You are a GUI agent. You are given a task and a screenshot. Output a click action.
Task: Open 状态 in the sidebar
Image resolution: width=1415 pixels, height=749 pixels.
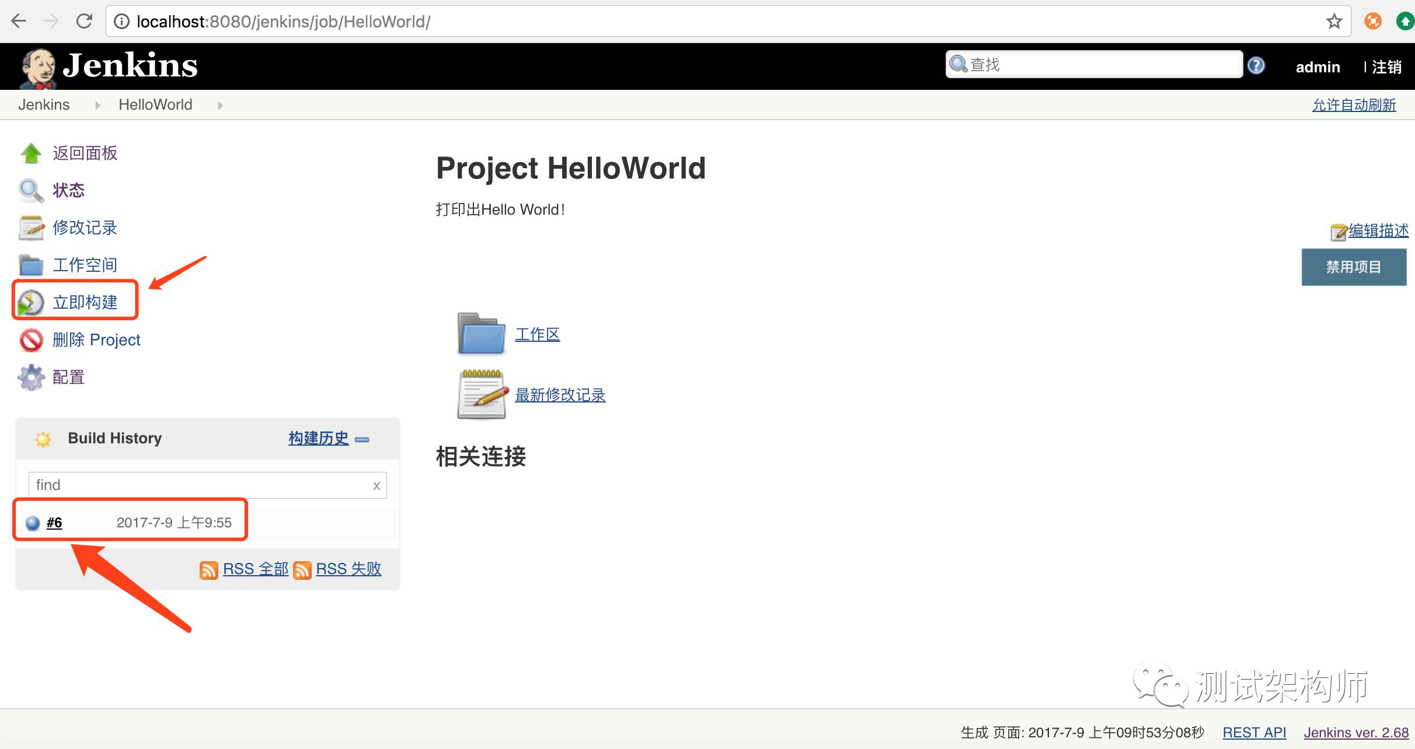[69, 191]
